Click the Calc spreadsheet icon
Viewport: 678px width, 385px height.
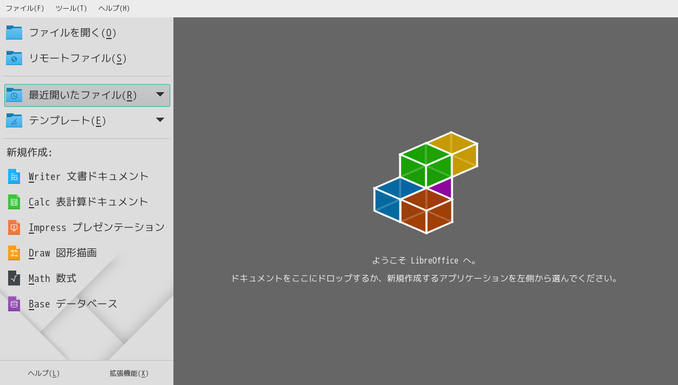pyautogui.click(x=14, y=202)
